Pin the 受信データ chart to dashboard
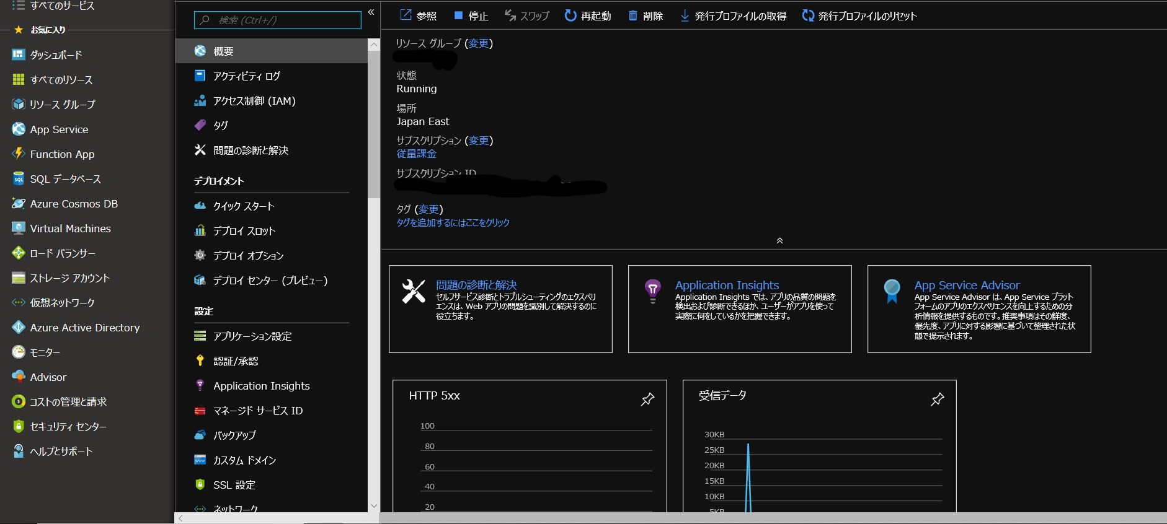 pos(938,399)
